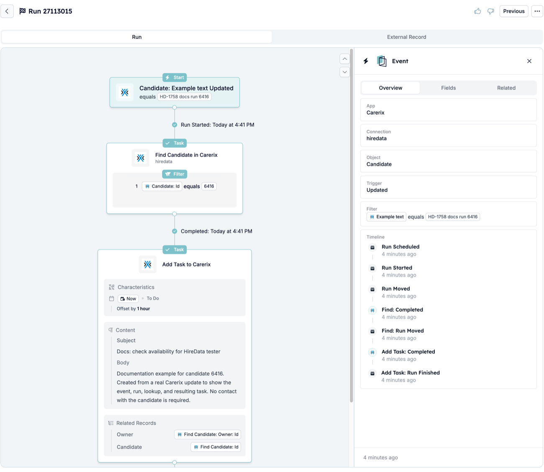Click the Related Records section icon
This screenshot has width=544, height=472.
[x=111, y=423]
